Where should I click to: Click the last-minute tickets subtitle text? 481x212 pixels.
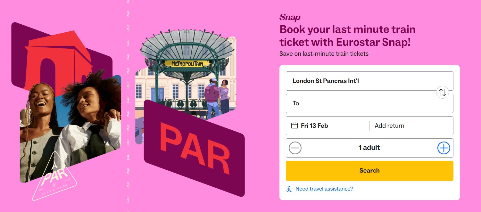(323, 53)
